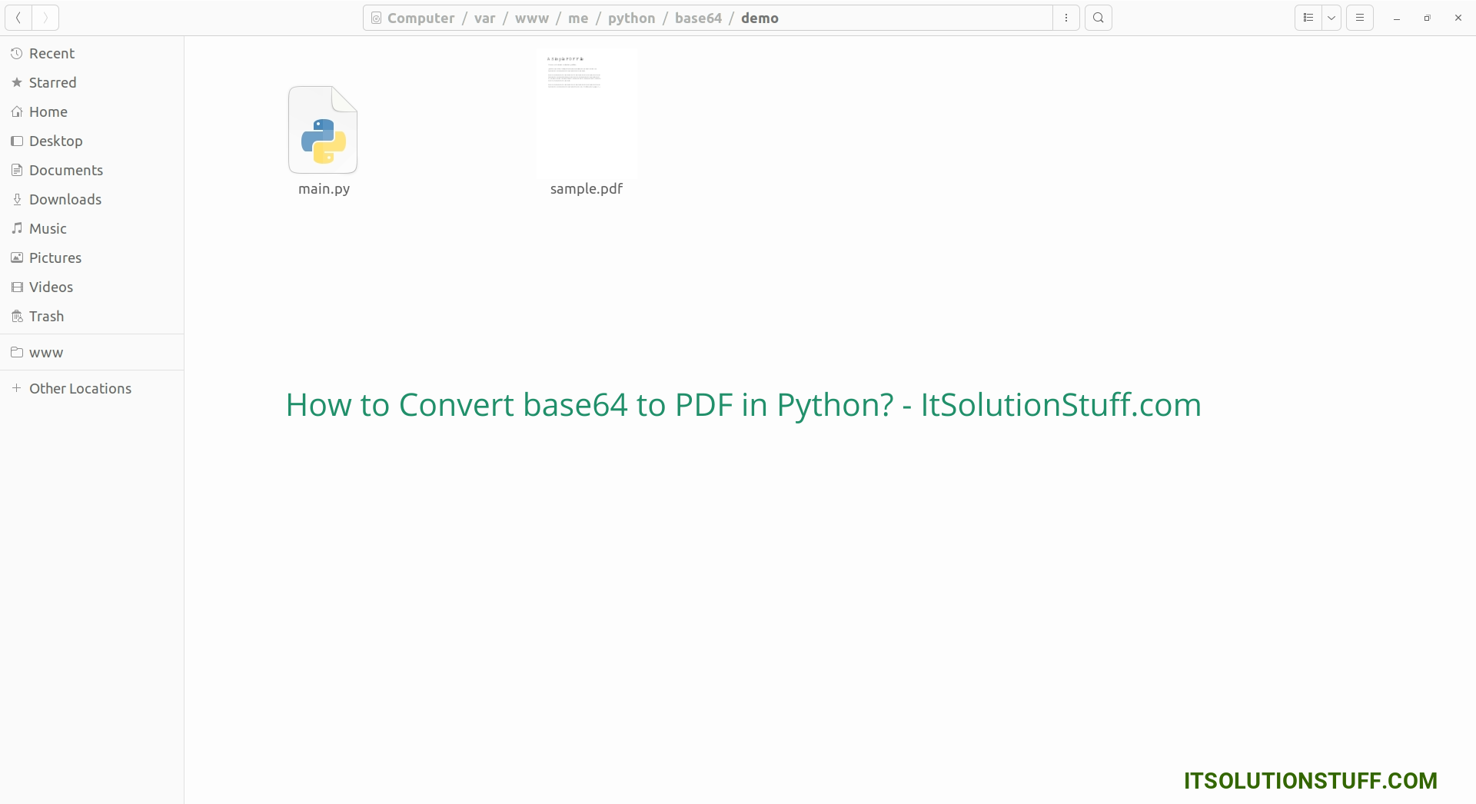Screen dimensions: 1476x804
Task: Switch to list view with the view toggle
Action: [1307, 17]
